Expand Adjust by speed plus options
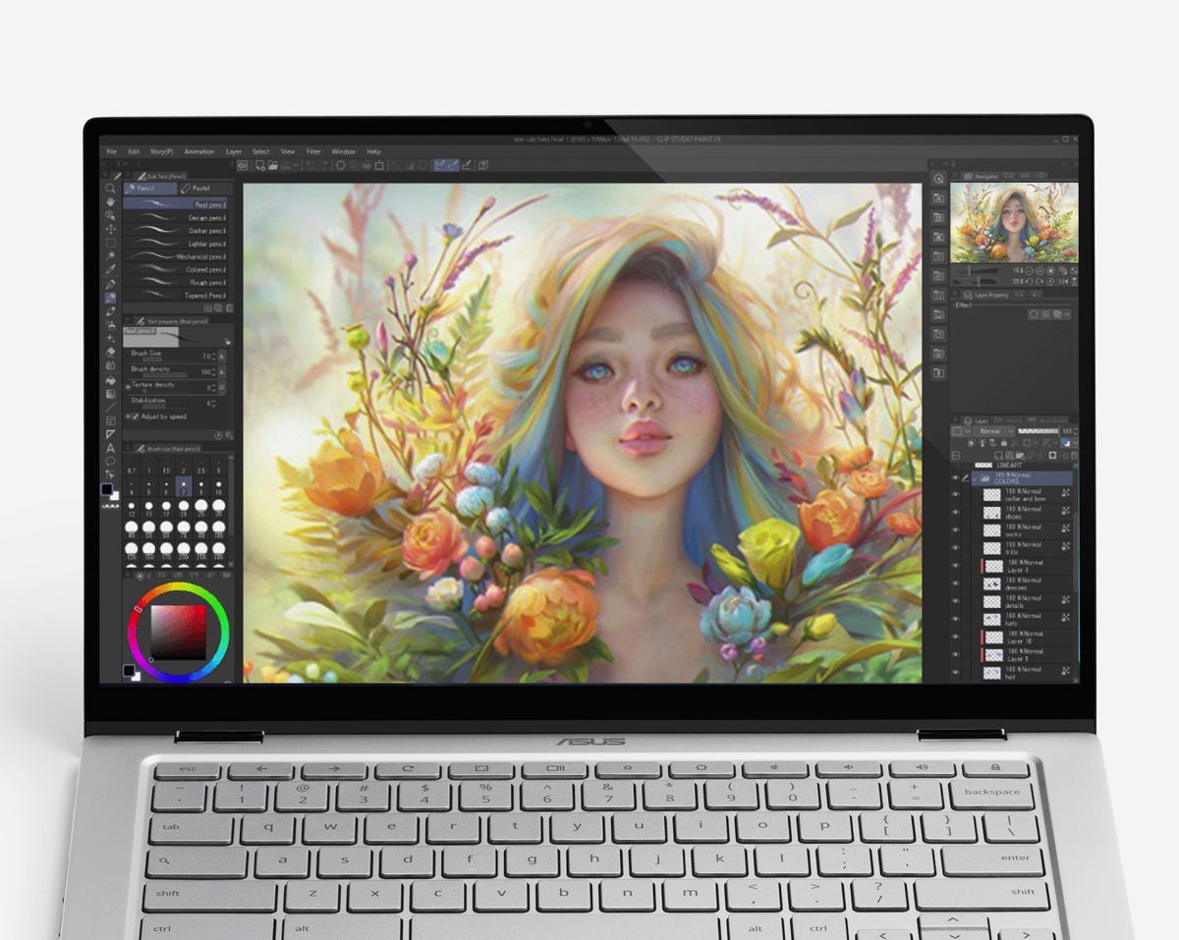1179x940 pixels. (128, 416)
